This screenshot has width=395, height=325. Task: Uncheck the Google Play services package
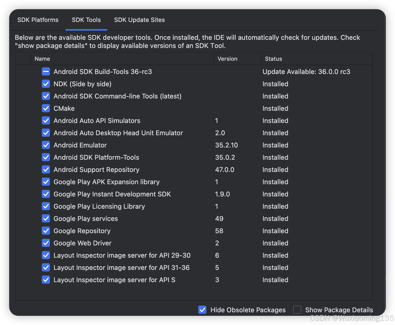(x=46, y=219)
